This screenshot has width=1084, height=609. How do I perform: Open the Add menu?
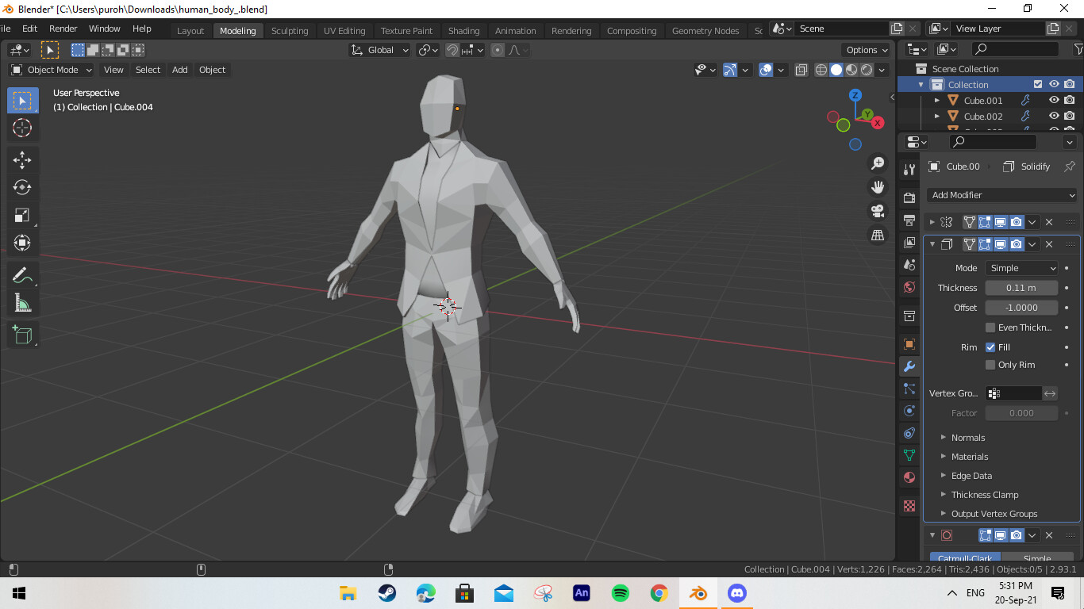179,70
